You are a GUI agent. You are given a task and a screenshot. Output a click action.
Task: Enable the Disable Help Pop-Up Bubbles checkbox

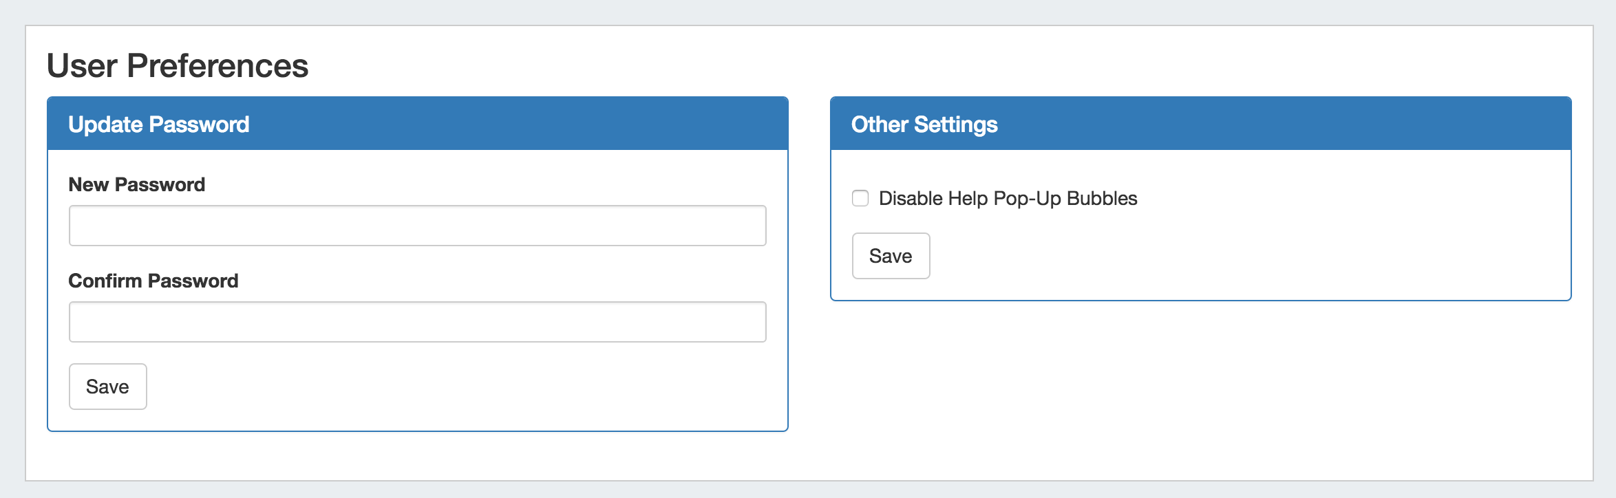[x=860, y=198]
